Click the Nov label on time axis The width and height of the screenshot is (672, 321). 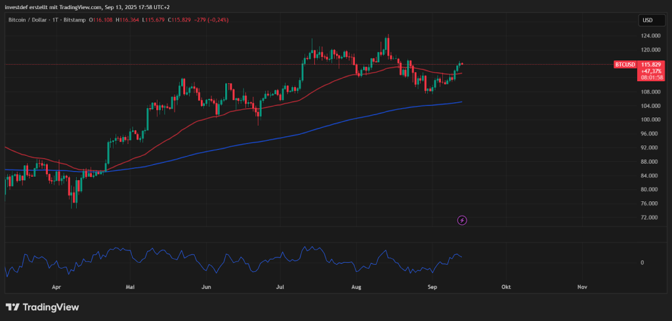(582, 286)
